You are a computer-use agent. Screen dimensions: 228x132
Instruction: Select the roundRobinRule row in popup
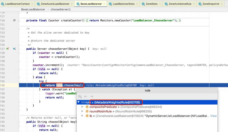click(147, 111)
